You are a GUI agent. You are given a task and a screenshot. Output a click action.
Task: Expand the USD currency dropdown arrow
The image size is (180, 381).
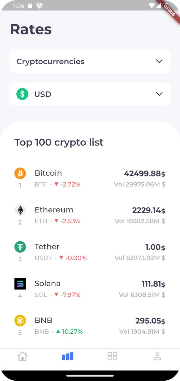tap(159, 94)
